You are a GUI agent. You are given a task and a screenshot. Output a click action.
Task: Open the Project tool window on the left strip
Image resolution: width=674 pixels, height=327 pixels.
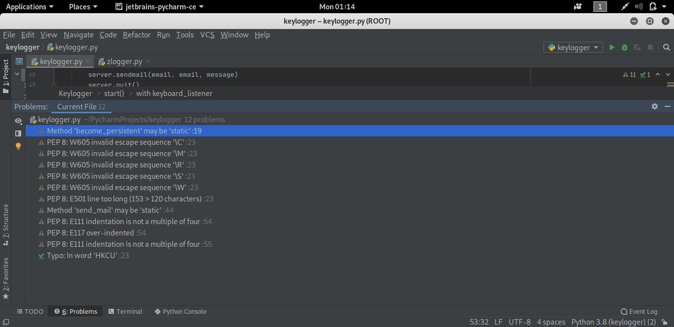point(6,77)
